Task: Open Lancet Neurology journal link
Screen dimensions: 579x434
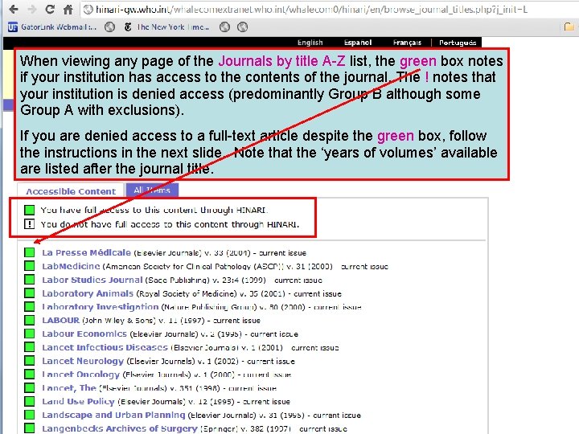Action: (x=83, y=361)
